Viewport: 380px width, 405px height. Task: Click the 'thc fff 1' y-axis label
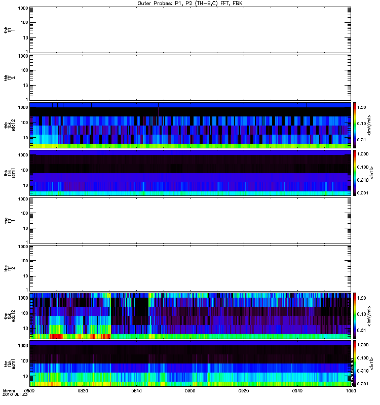[9, 221]
